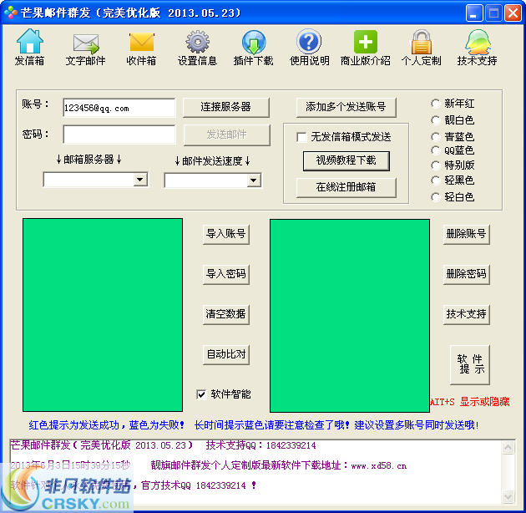Click 技术支持 button beside the right list
The height and width of the screenshot is (513, 526).
(x=466, y=315)
